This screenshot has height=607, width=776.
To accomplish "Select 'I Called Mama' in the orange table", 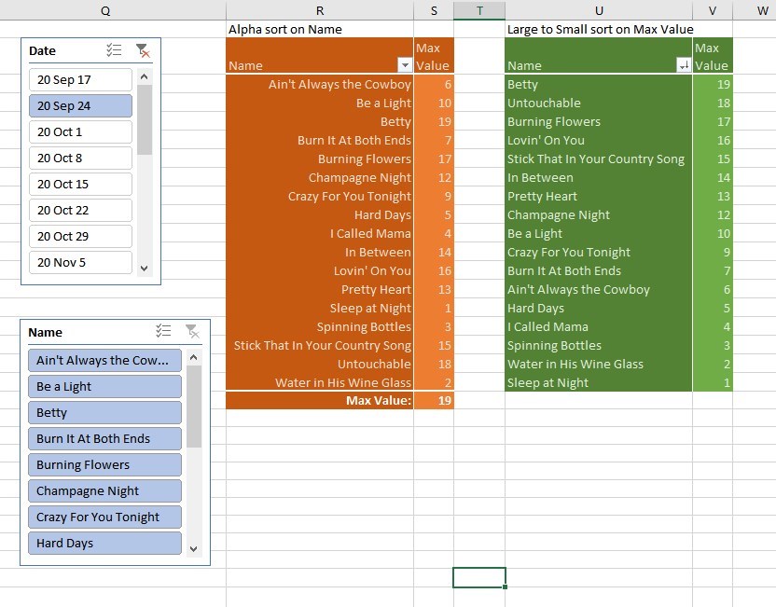I will [x=320, y=233].
